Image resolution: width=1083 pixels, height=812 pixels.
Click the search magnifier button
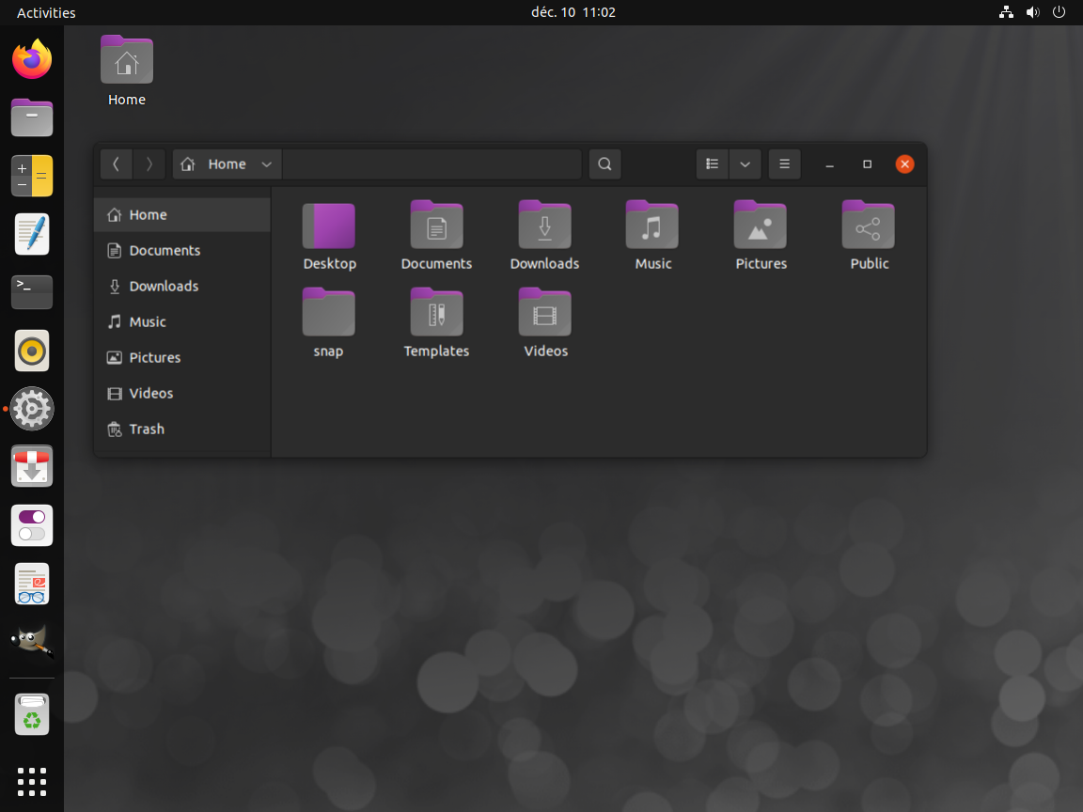click(604, 164)
